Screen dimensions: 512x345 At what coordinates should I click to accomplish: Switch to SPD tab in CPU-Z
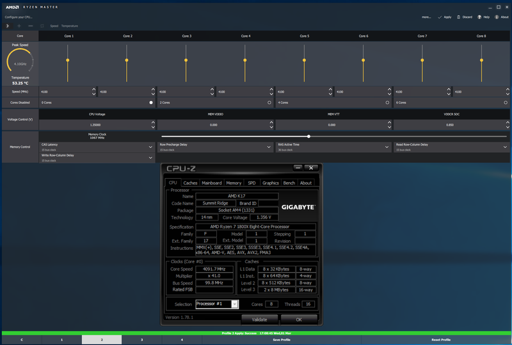tap(252, 183)
